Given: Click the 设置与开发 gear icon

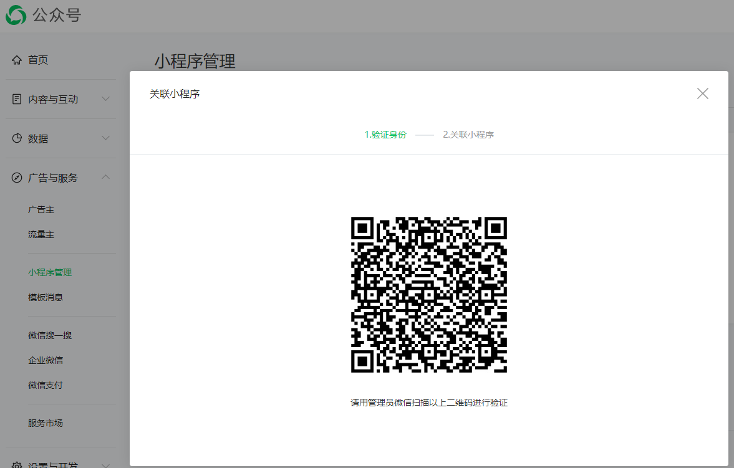Looking at the screenshot, I should pos(17,465).
